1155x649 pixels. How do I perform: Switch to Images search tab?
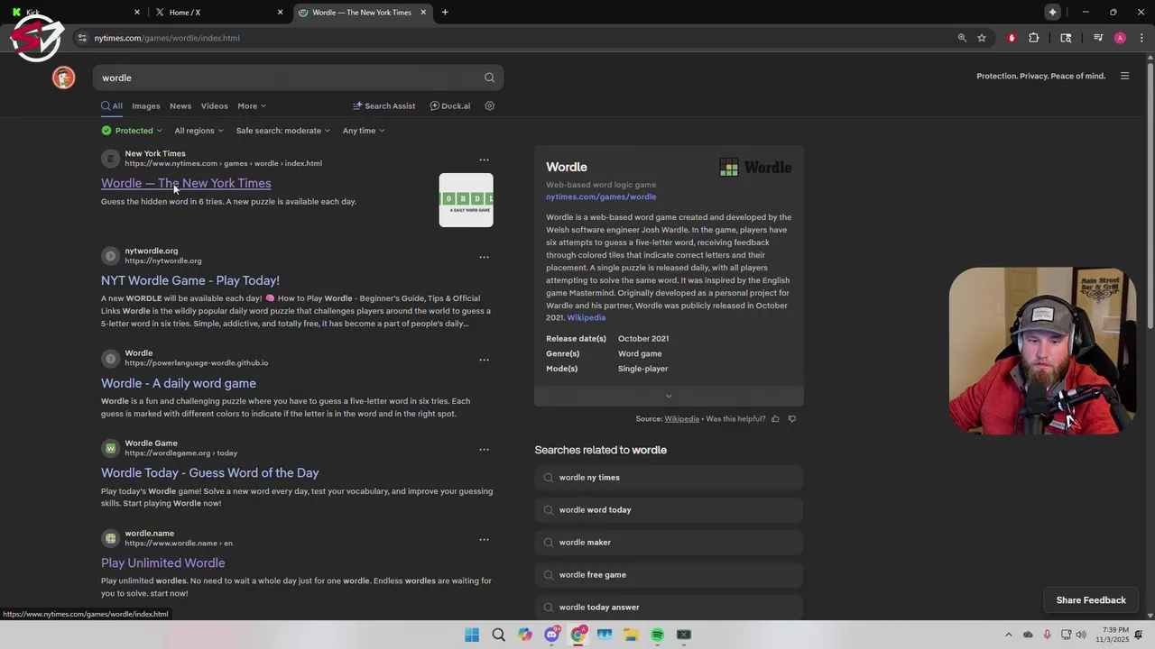click(x=146, y=105)
